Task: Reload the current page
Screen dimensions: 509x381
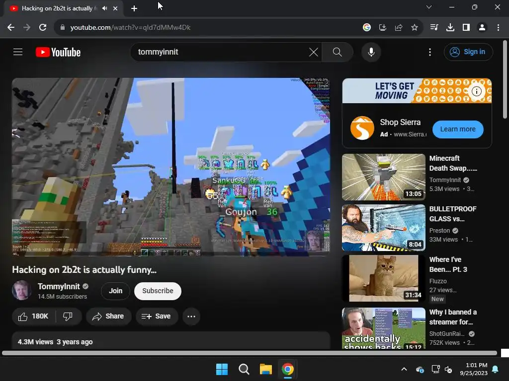Action: tap(43, 28)
